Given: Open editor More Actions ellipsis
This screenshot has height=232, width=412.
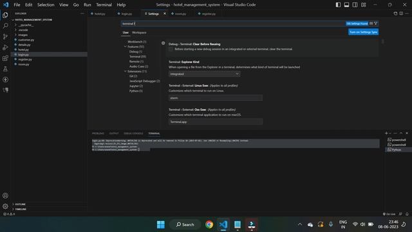Looking at the screenshot, I should tap(407, 14).
